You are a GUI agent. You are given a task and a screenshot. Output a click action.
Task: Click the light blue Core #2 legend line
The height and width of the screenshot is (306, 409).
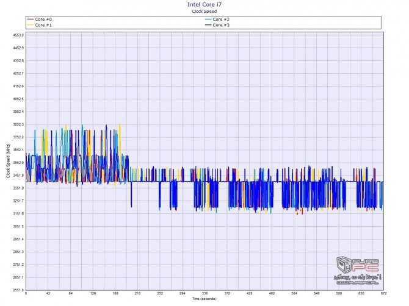coord(208,20)
